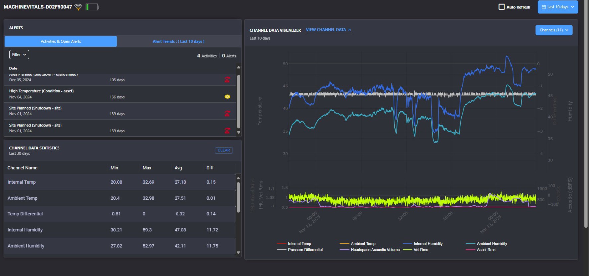This screenshot has width=589, height=276.
Task: Switch to the Alert Trends tab
Action: (x=178, y=41)
